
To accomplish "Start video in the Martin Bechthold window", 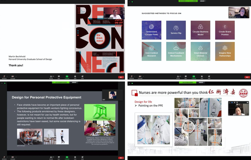I will (13, 77).
